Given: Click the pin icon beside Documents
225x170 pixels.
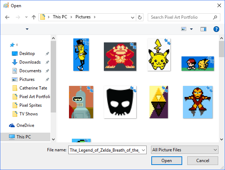Looking at the screenshot, I should (47, 71).
